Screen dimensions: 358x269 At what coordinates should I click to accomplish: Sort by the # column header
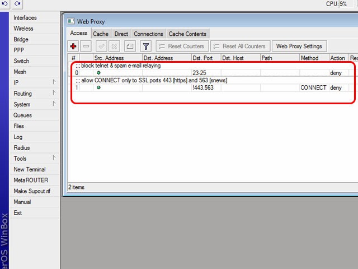(x=73, y=58)
